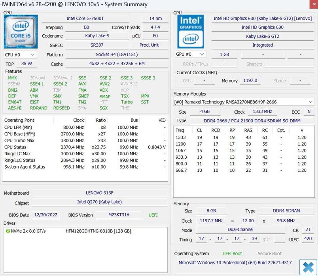Viewport: 318px width, 276px height.
Task: Click the Operating Point column header
Action: tap(28, 120)
